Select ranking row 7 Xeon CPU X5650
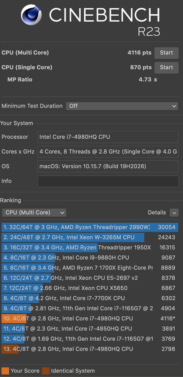Screen dimensions: 183x377 (90, 288)
